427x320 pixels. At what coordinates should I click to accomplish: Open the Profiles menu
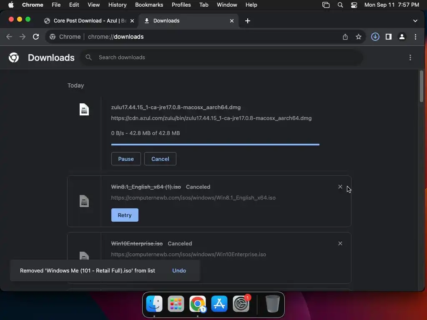pos(181,5)
